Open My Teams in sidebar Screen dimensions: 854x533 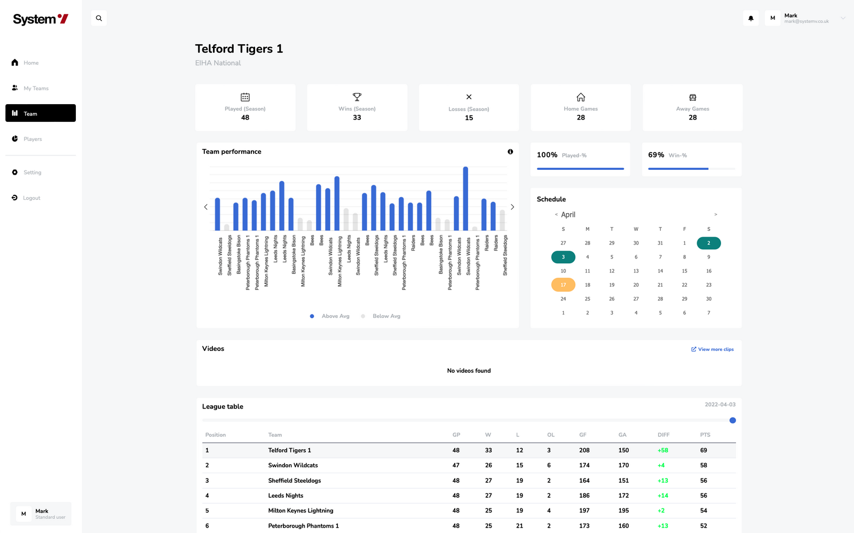(36, 88)
